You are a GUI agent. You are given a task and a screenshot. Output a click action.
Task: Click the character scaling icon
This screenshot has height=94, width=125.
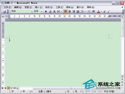point(58,11)
